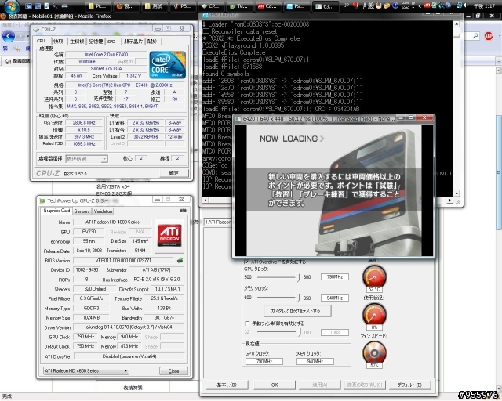Click the 基本 (B) button in Catalyst
This screenshot has width=502, height=401.
[x=227, y=385]
